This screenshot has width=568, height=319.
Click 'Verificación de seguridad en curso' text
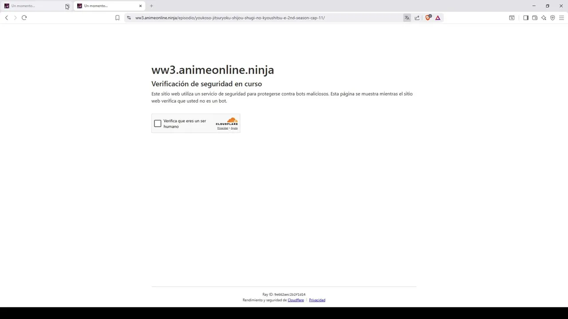point(206,84)
